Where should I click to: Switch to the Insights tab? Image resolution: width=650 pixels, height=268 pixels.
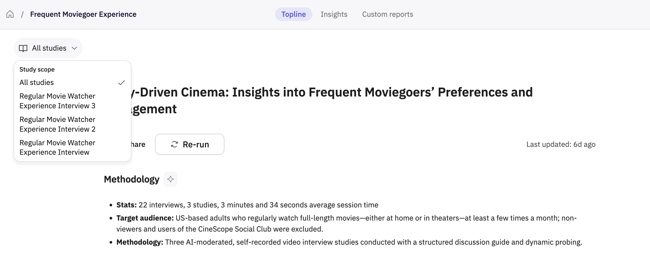334,14
